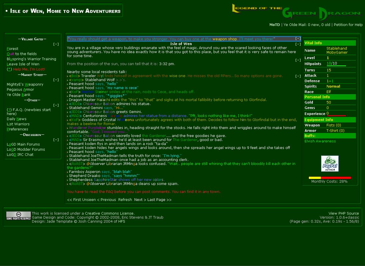Collapse the Market Street navigation section
The width and height of the screenshot is (365, 266).
(x=56, y=80)
